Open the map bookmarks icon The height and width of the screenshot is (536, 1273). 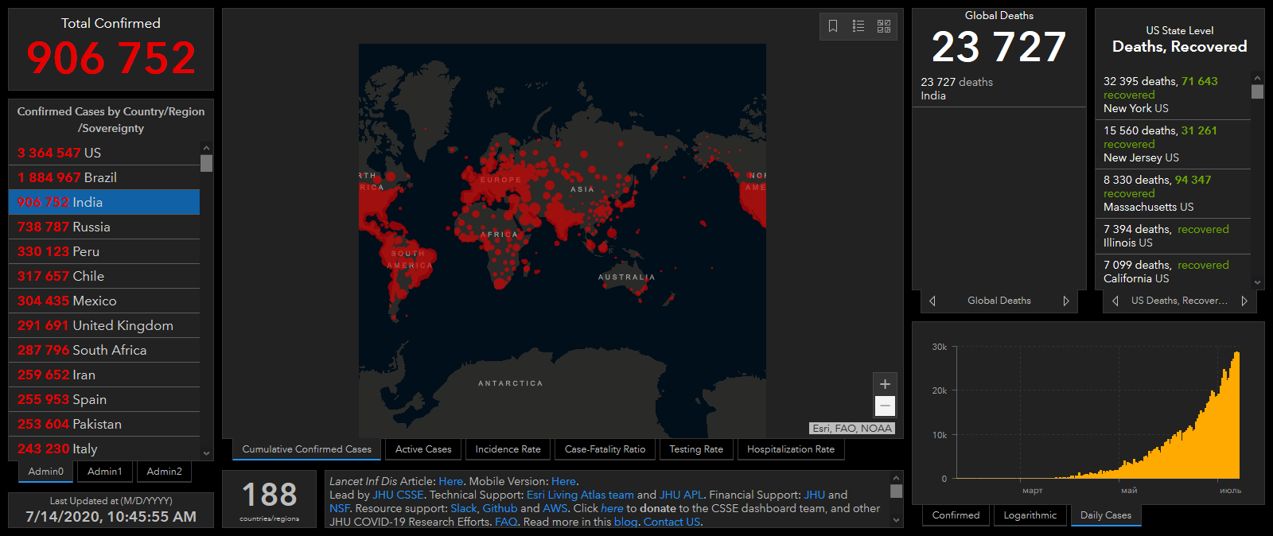[x=833, y=26]
